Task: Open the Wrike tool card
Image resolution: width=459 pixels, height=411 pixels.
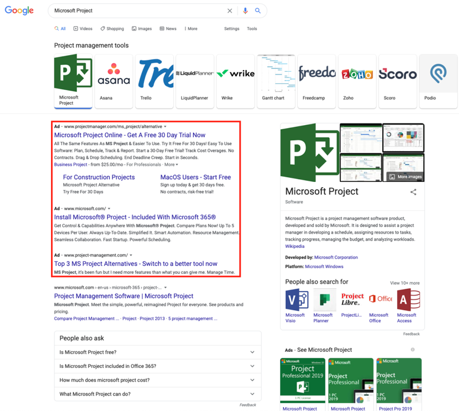Action: tap(235, 81)
